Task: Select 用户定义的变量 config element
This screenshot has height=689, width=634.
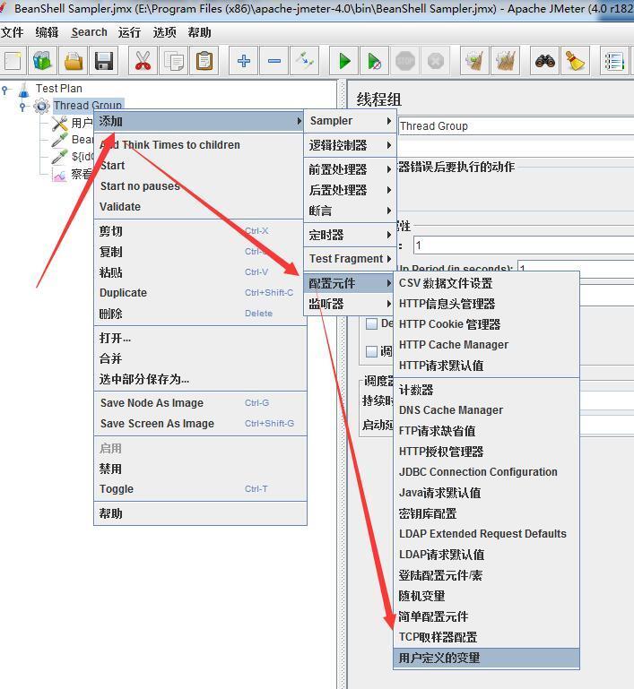Action: (x=486, y=659)
